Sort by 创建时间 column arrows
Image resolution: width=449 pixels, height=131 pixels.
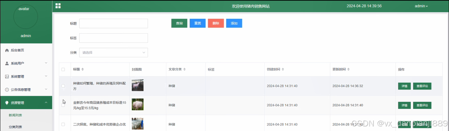283,69
